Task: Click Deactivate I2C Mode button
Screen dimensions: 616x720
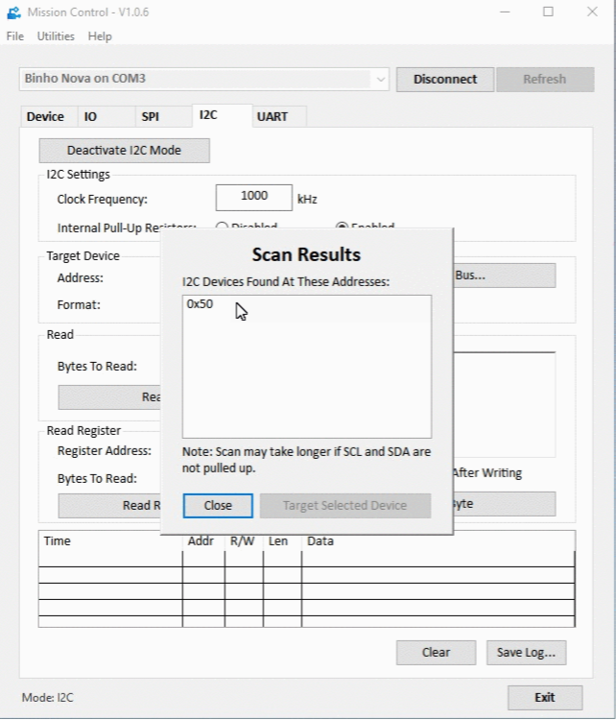Action: click(124, 151)
